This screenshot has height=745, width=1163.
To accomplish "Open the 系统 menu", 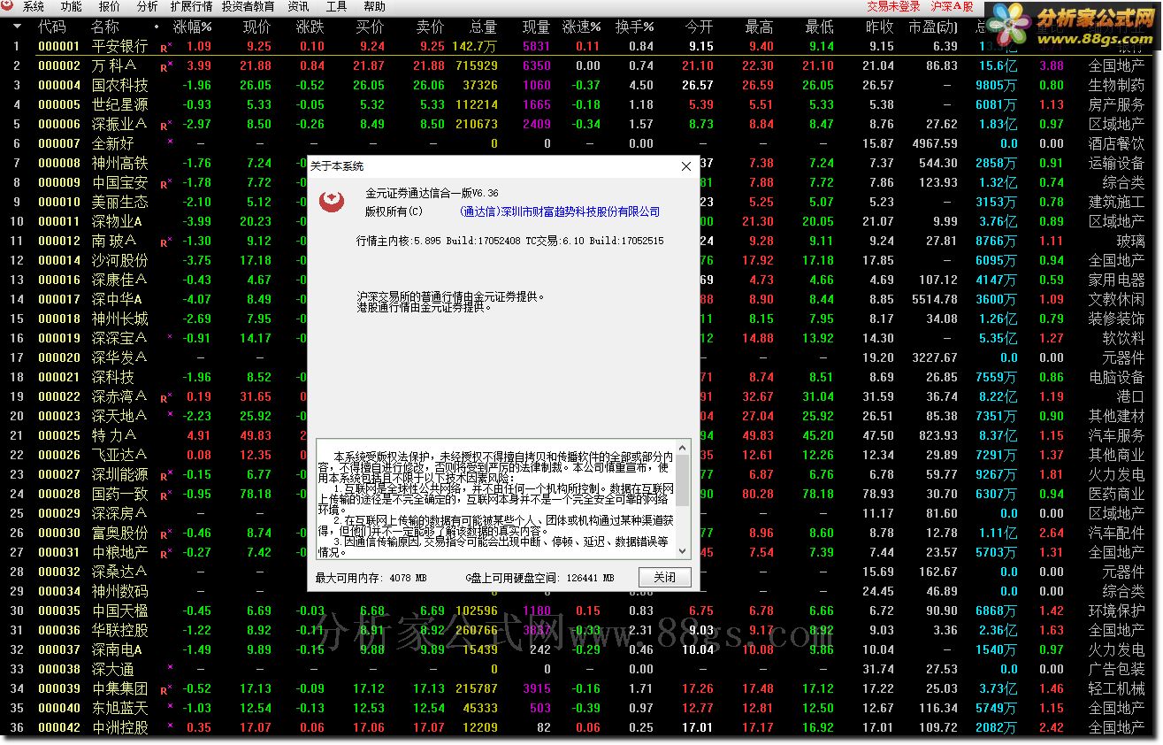I will coord(34,6).
